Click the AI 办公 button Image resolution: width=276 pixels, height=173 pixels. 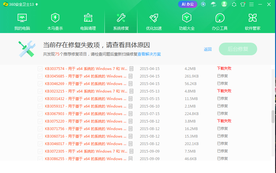[x=188, y=4]
